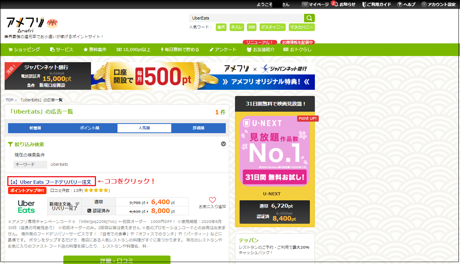Screen dimensions: 460x264
Task: Click the U-NEXT 8,400pt points value
Action: (x=284, y=218)
